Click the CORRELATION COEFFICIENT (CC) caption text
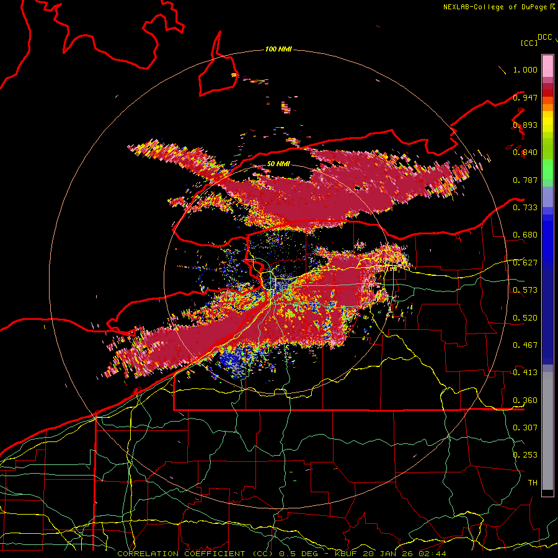Viewport: 558px width, 558px height. [x=195, y=554]
